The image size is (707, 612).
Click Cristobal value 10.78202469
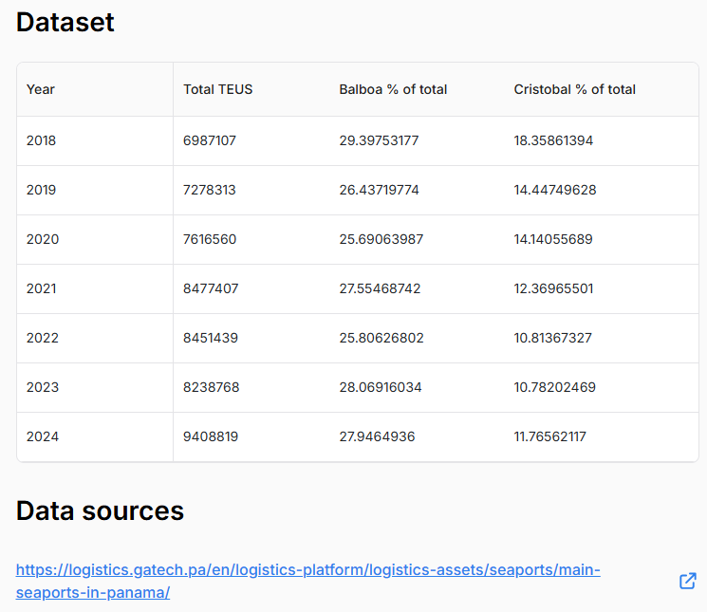[x=555, y=387]
